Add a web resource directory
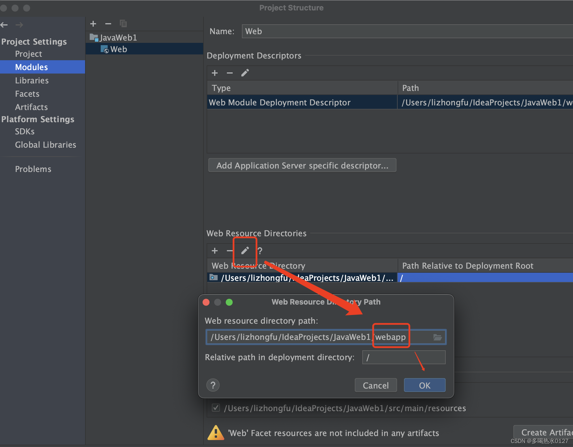This screenshot has height=447, width=573. (x=215, y=251)
